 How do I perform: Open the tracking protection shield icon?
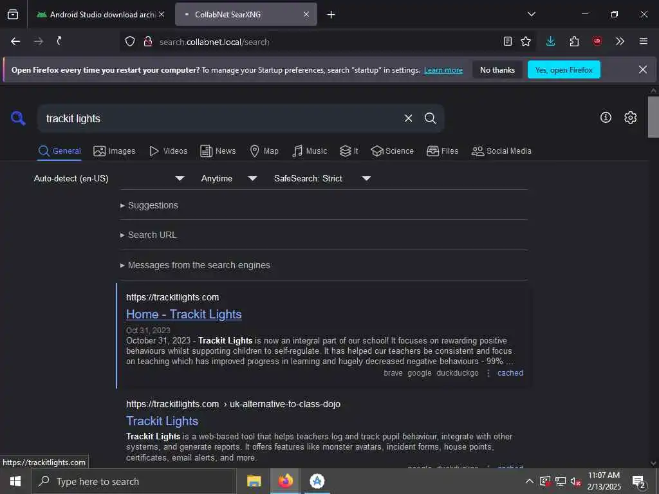pos(130,41)
